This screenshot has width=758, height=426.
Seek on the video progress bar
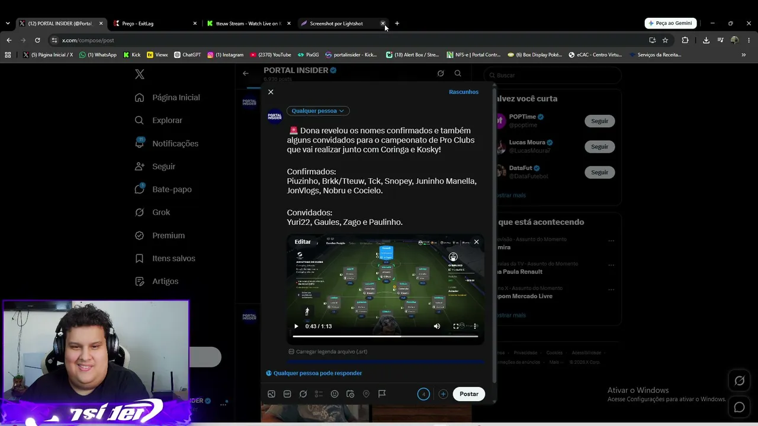(386, 336)
